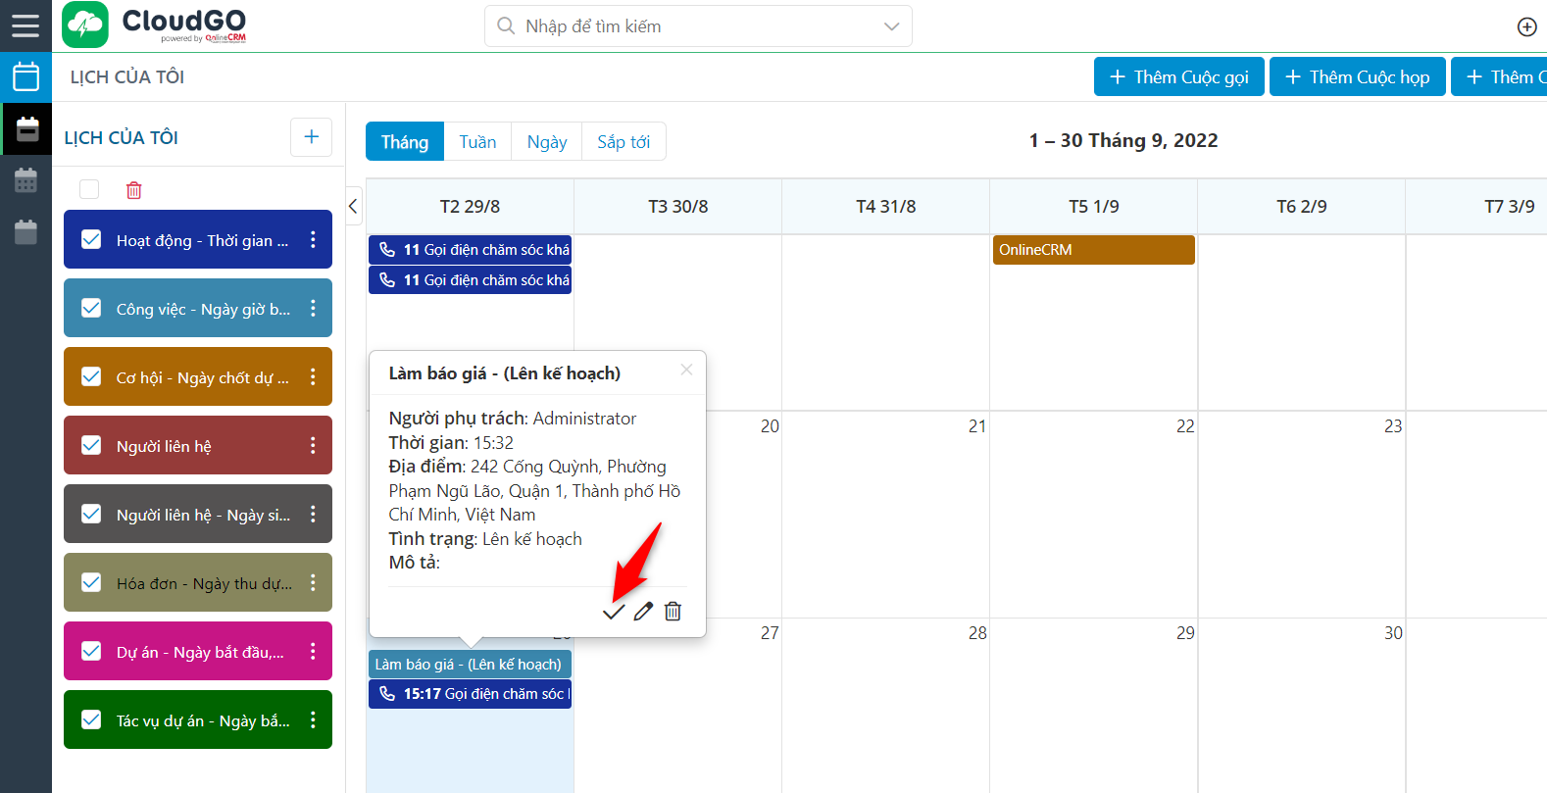
Task: Switch to the 'Sắp tới' tab
Action: (x=624, y=141)
